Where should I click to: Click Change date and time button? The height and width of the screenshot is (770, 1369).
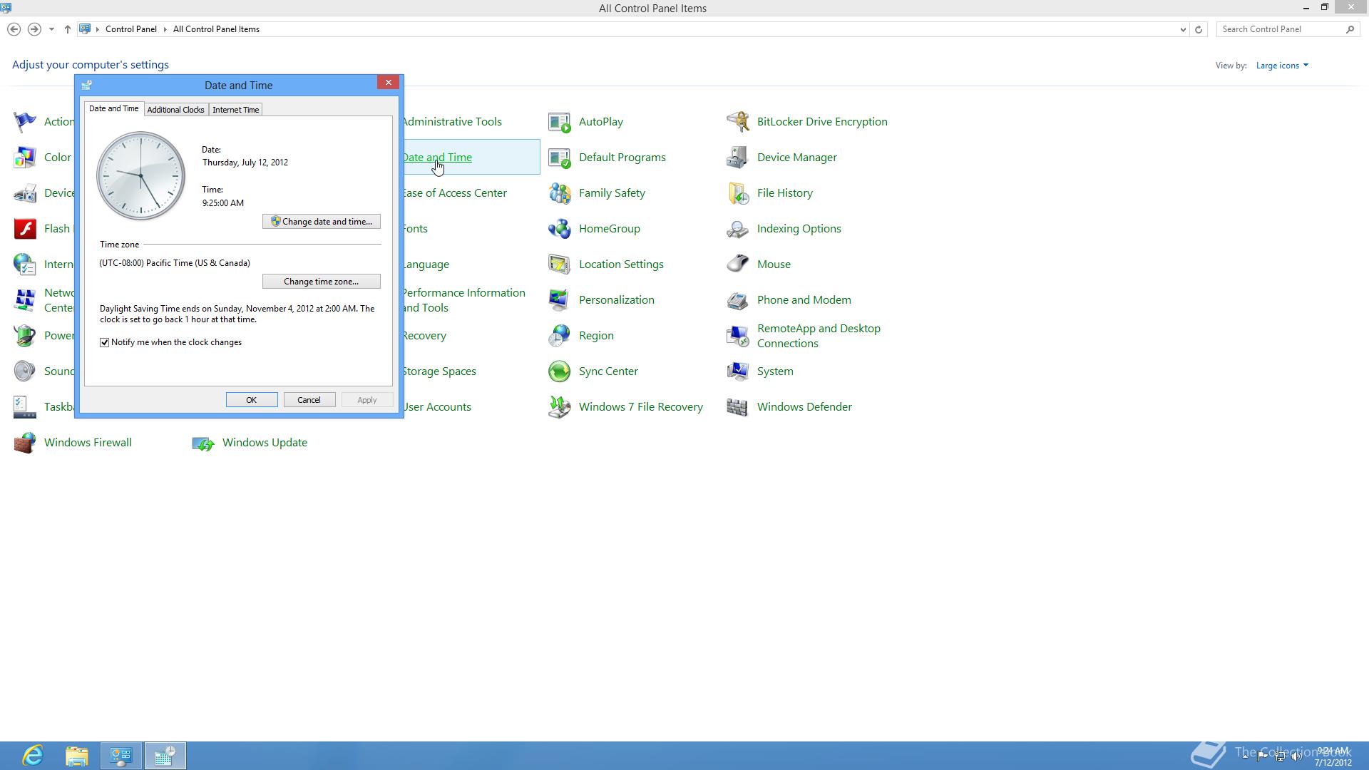(x=322, y=222)
